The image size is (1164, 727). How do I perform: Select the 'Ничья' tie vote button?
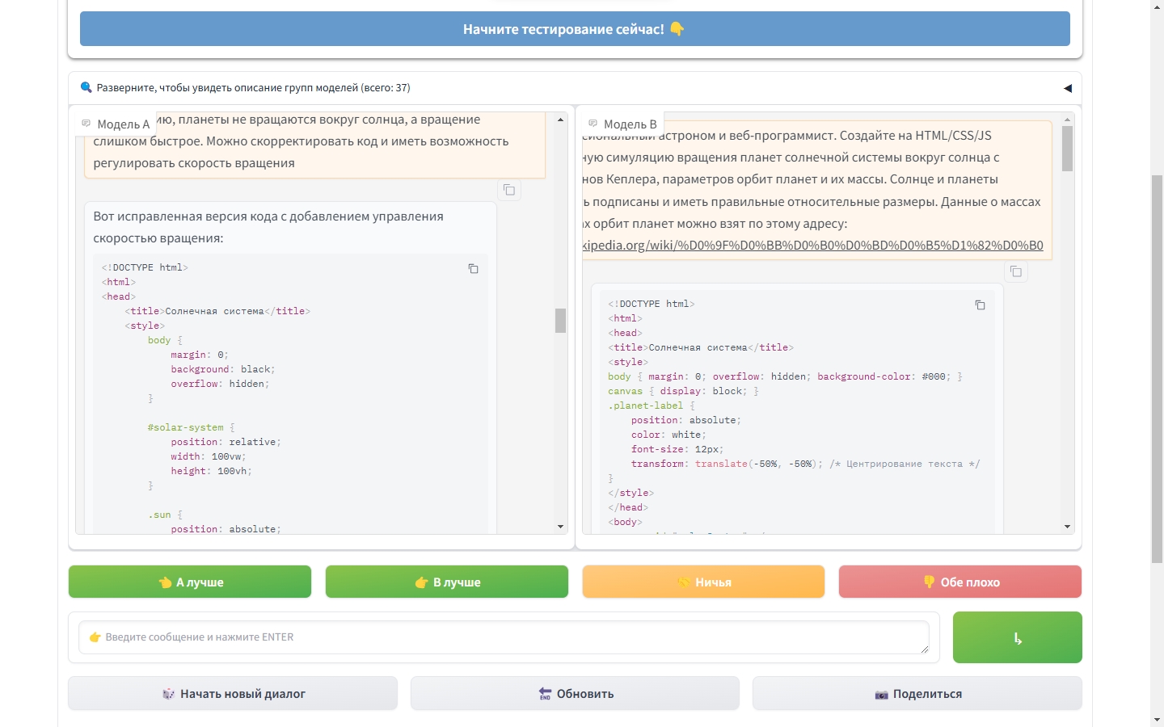[x=703, y=582]
